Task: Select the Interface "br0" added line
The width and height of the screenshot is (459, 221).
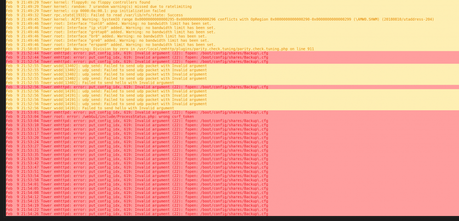Action: tap(106, 36)
